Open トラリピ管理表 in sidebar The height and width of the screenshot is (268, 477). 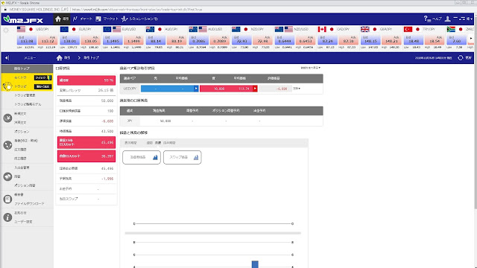(25, 95)
